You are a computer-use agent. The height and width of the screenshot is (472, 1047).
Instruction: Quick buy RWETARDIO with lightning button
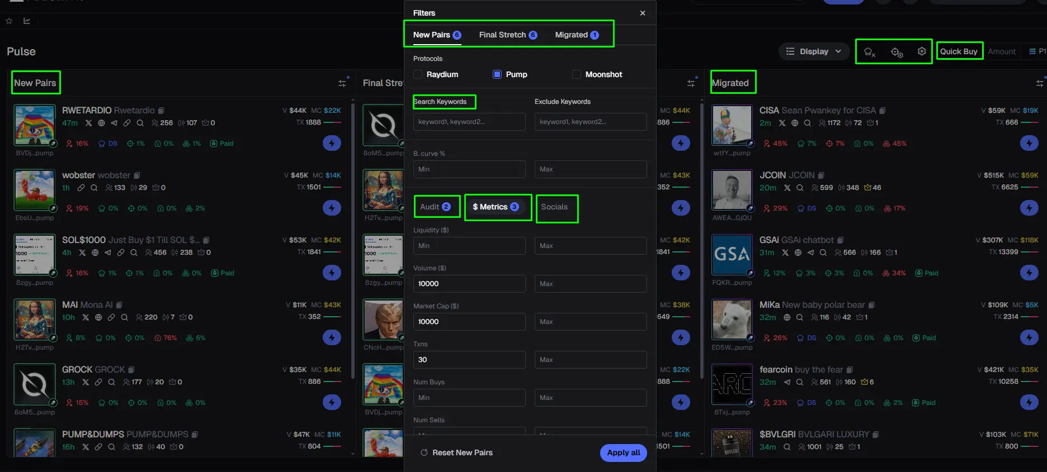pyautogui.click(x=332, y=143)
